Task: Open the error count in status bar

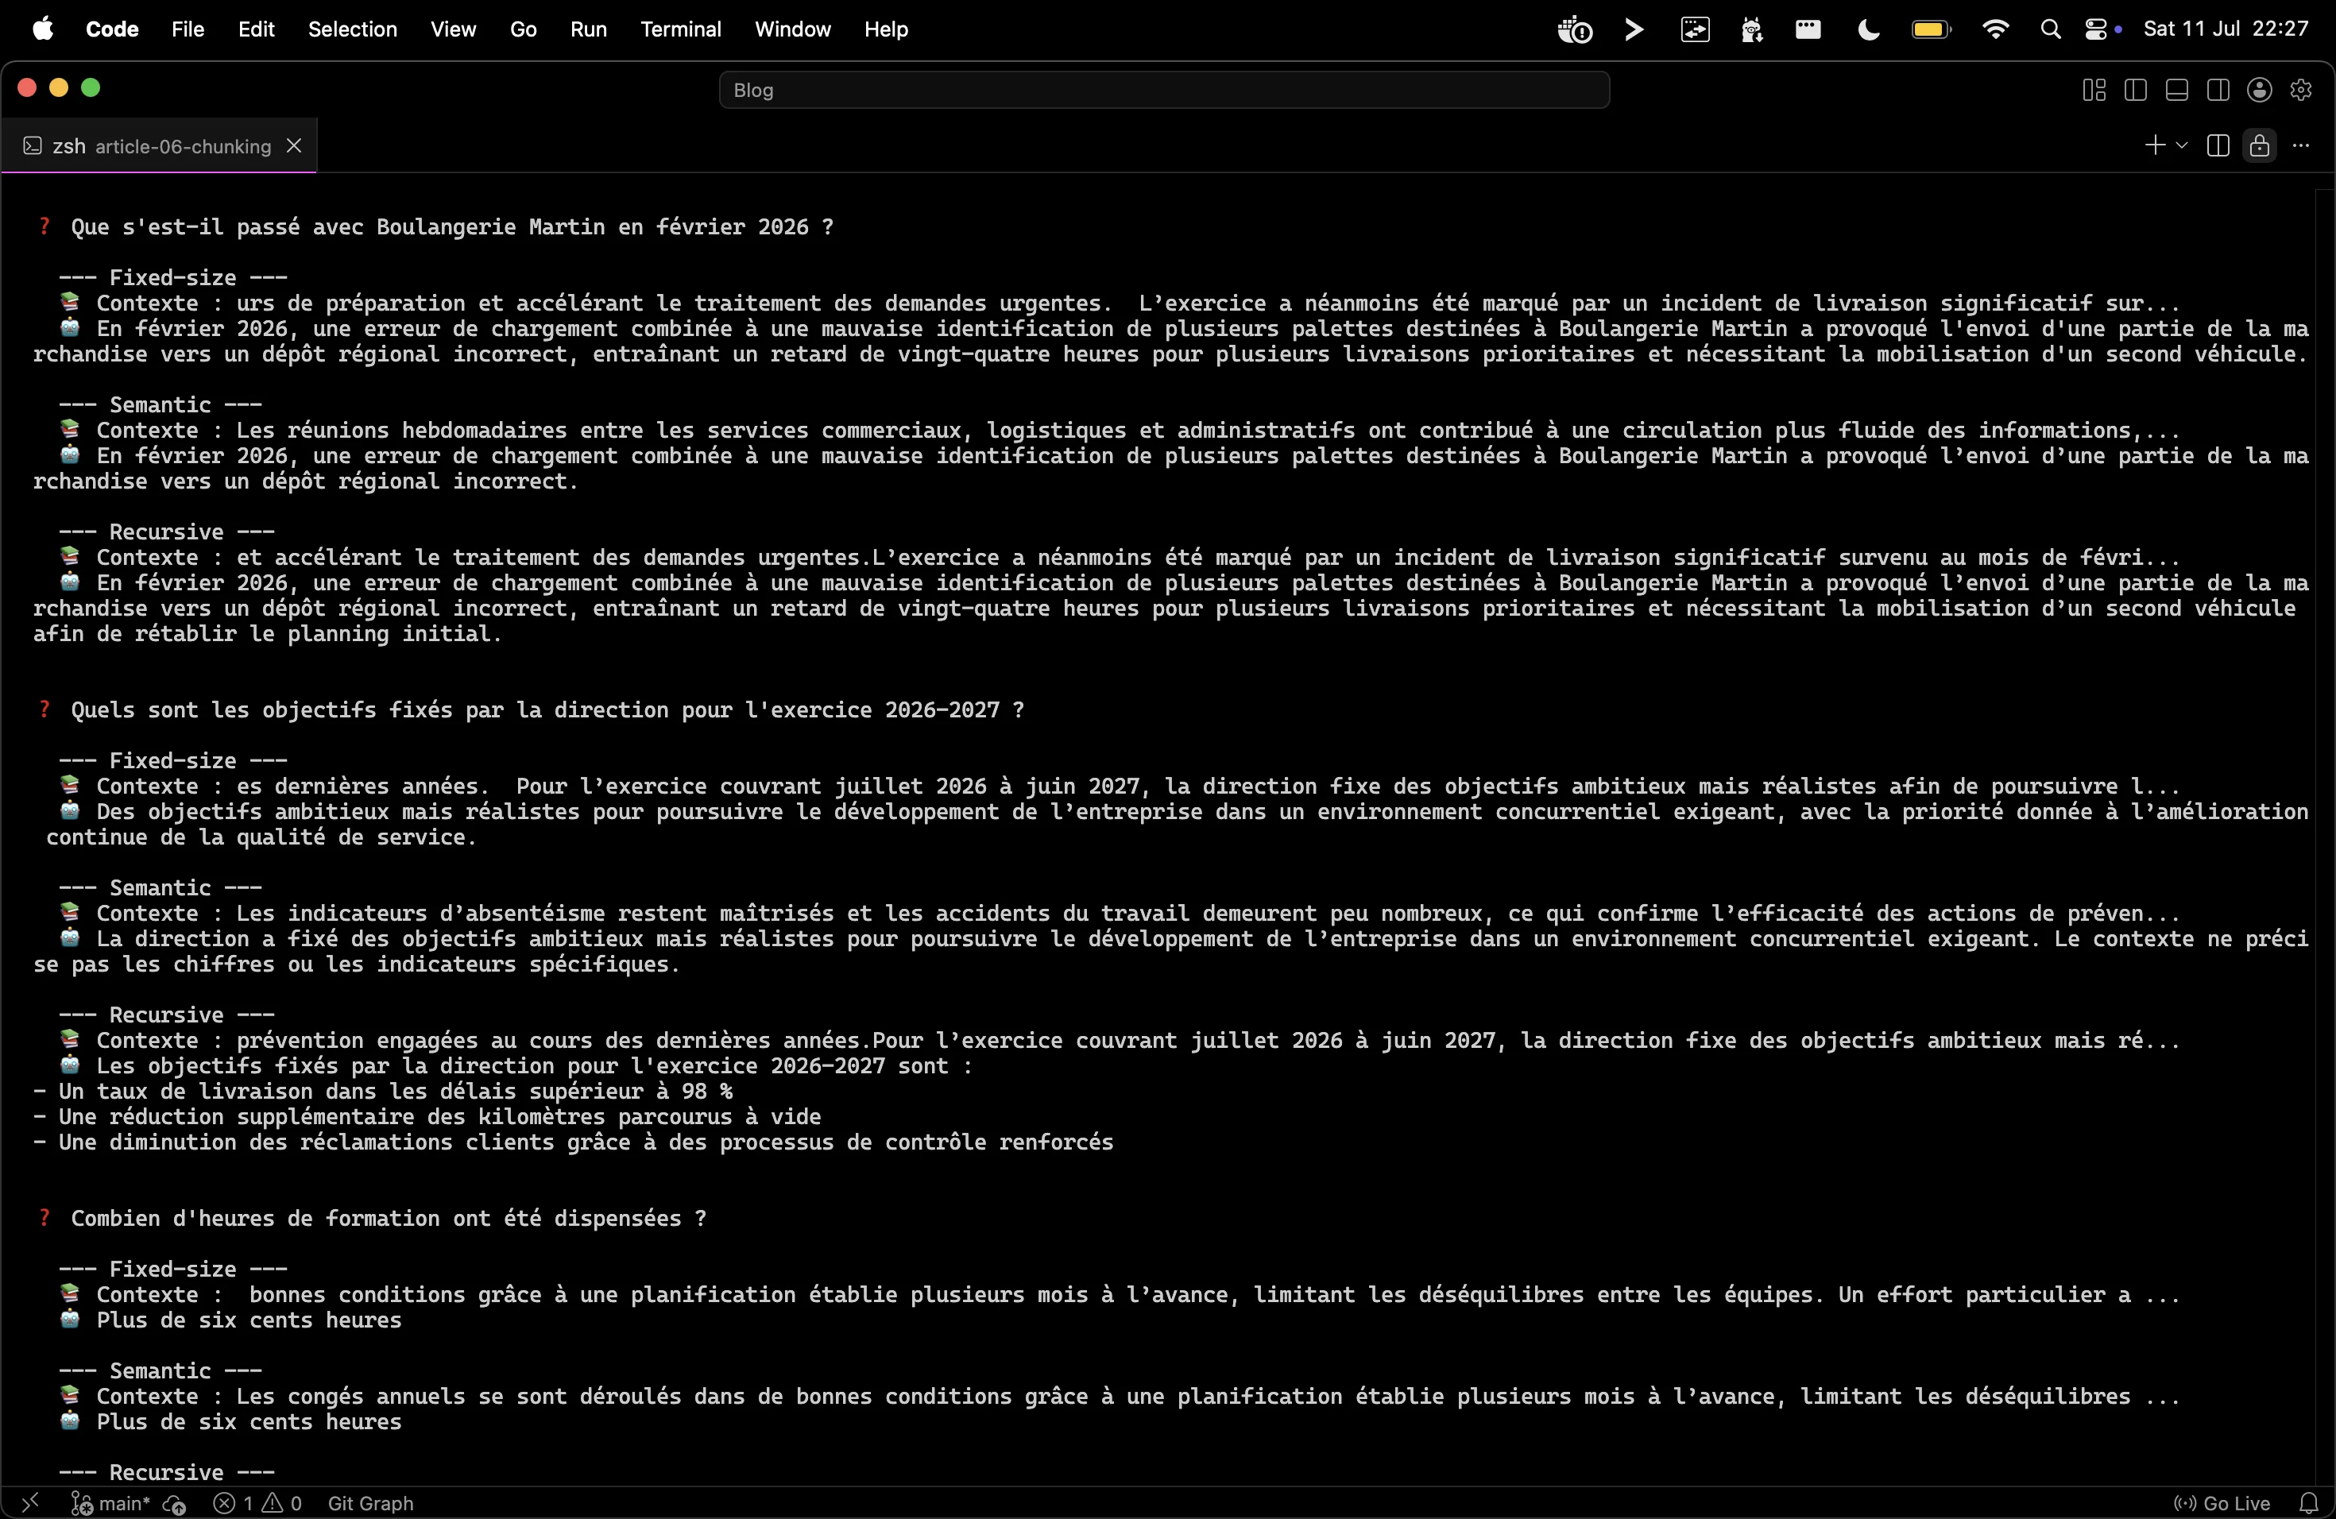Action: click(234, 1502)
